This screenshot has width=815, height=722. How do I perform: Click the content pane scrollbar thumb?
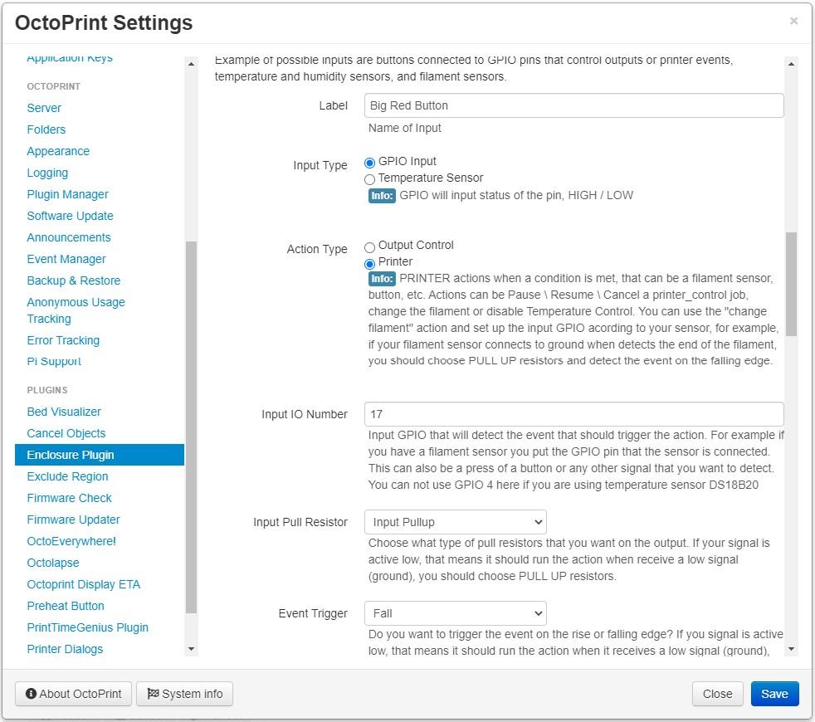click(791, 284)
